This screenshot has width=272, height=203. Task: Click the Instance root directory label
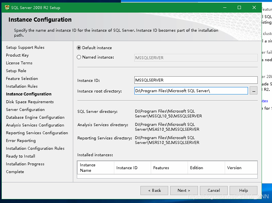pyautogui.click(x=99, y=91)
